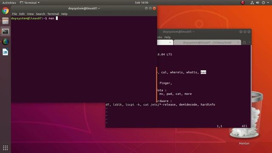This screenshot has width=272, height=153.
Task: Select the first tab in back terminal
Action: 165,42
